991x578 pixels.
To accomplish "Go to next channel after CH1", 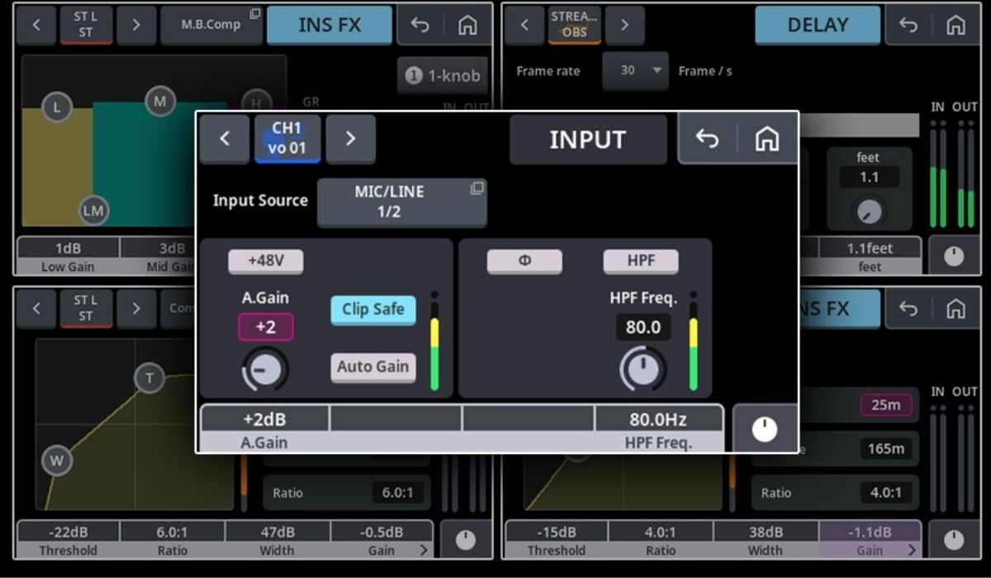I will [x=350, y=139].
